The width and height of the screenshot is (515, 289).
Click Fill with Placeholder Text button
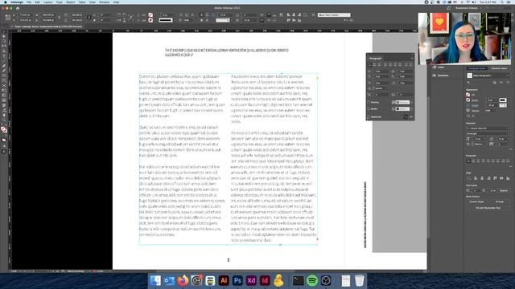pyautogui.click(x=488, y=208)
